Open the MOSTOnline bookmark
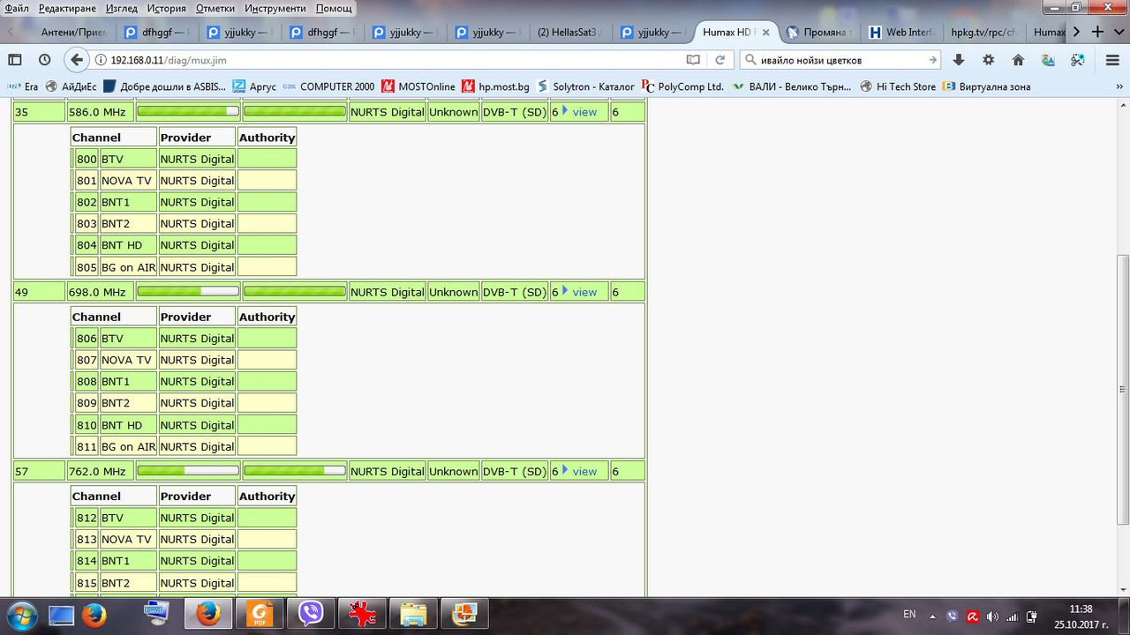Screen dimensions: 1130x635 click(x=418, y=86)
